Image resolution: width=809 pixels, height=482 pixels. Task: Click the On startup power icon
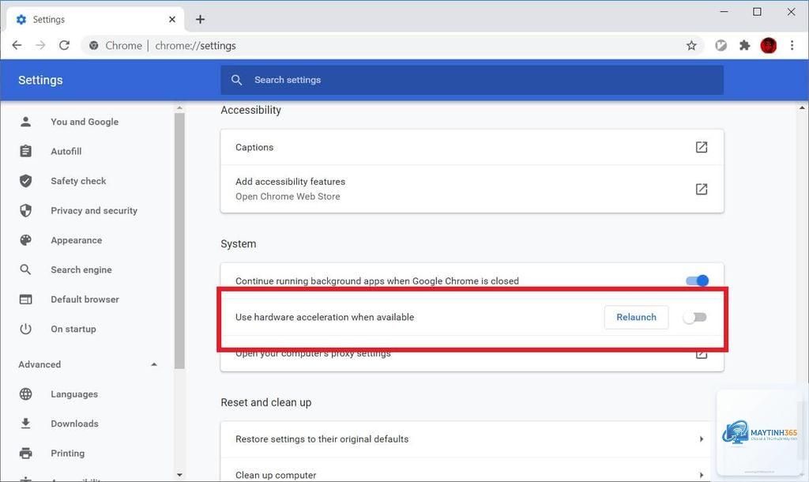click(x=25, y=329)
